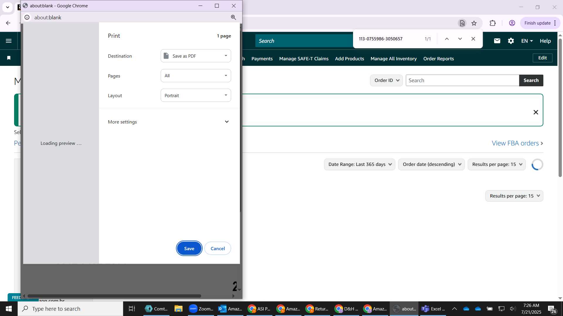Open the volume speaker tray icon
Screen dimensions: 563x316
click(513, 309)
